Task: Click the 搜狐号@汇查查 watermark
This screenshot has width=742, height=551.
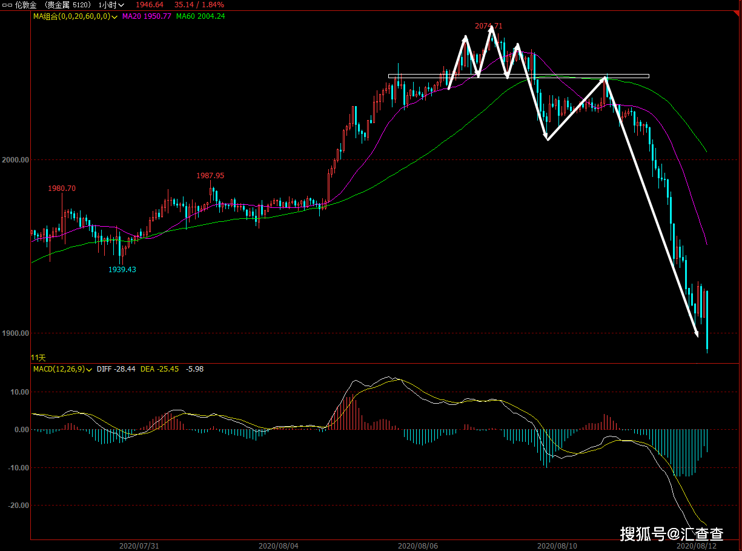Action: coord(671,533)
